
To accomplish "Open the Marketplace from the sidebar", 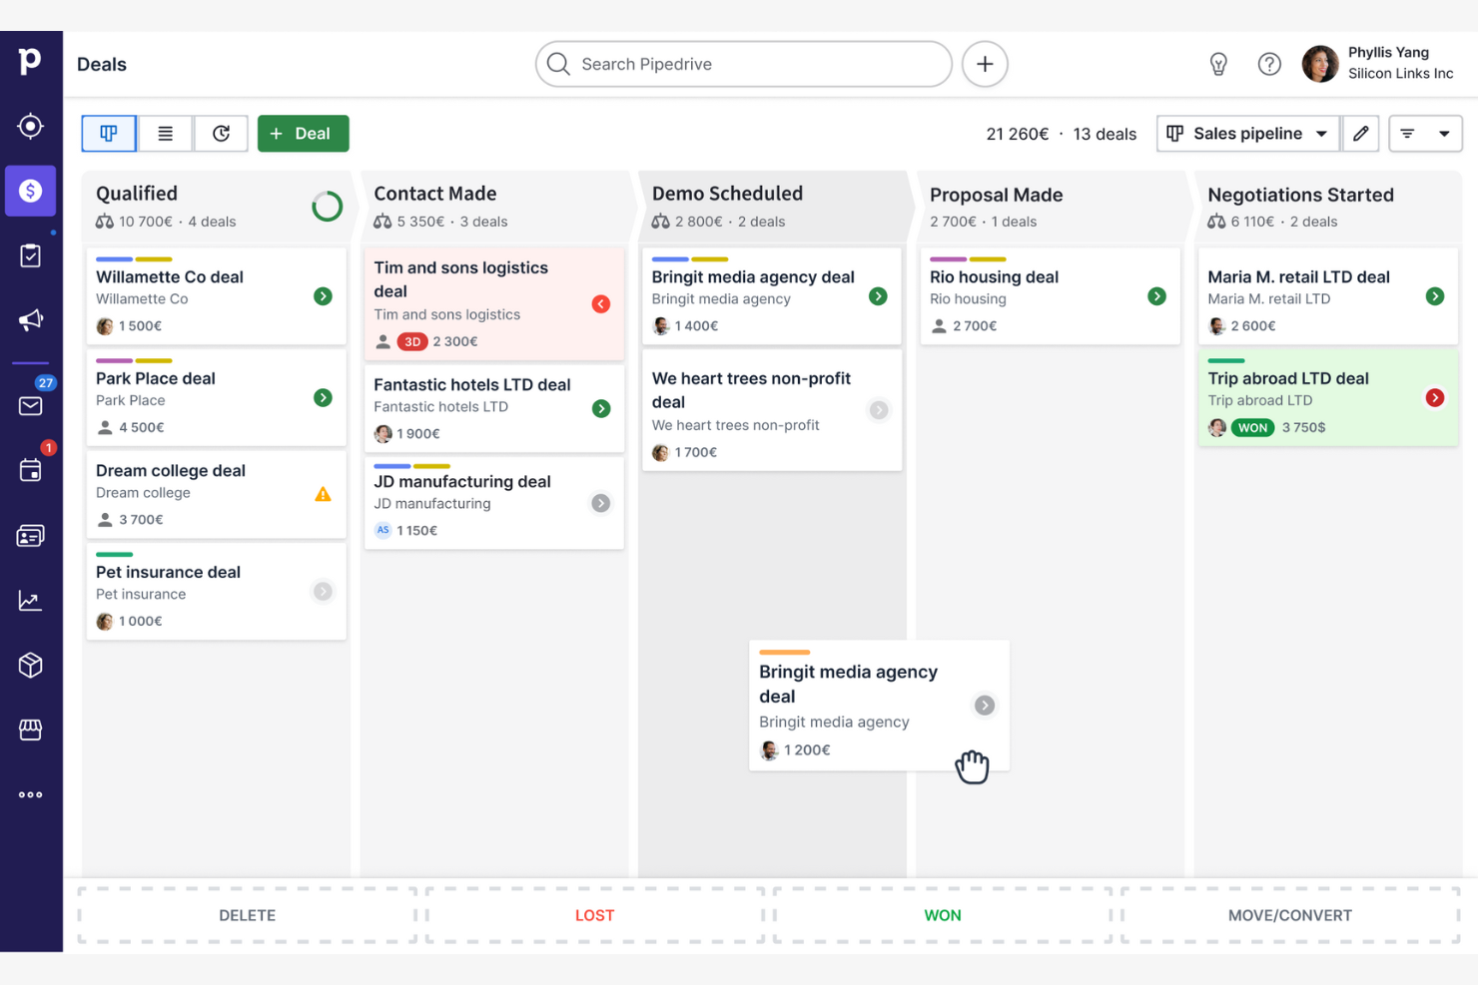I will tap(30, 730).
